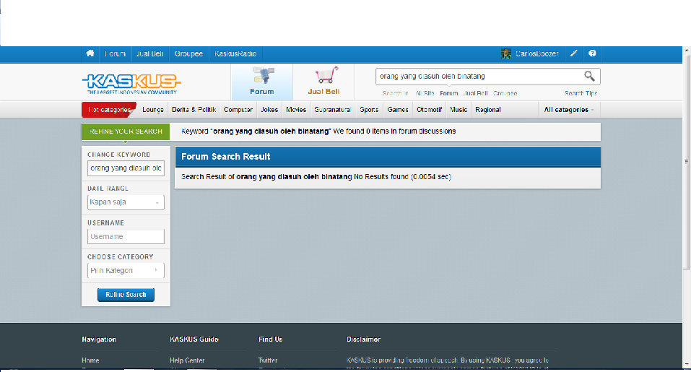Open Regional category
The height and width of the screenshot is (372, 691).
coord(488,110)
